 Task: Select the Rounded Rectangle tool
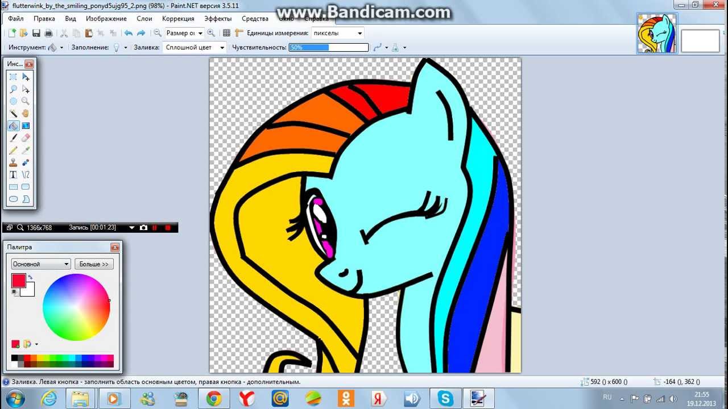tap(26, 187)
